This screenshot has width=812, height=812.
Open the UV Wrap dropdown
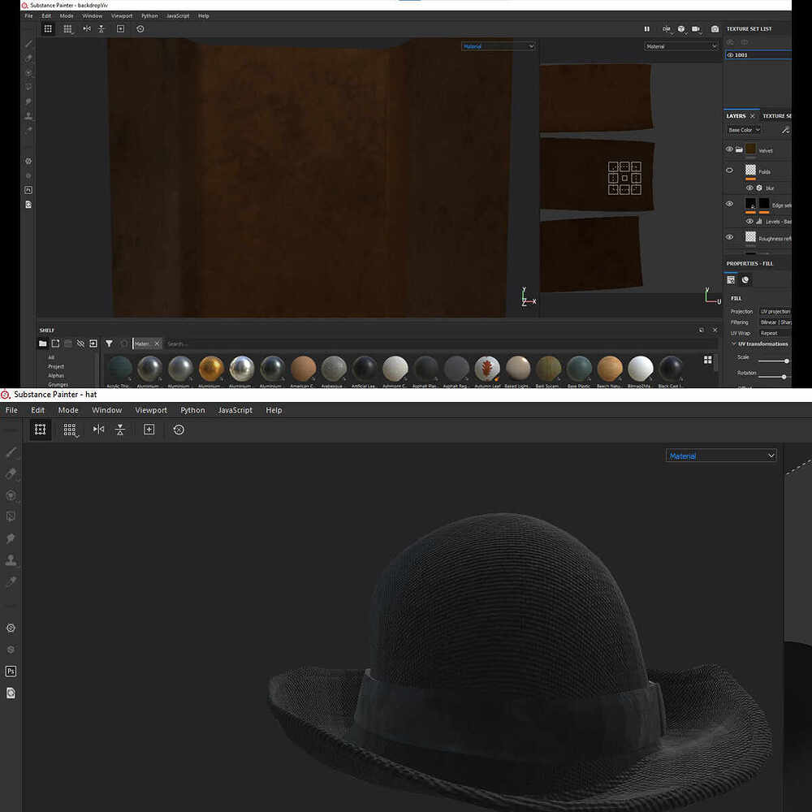pos(775,333)
